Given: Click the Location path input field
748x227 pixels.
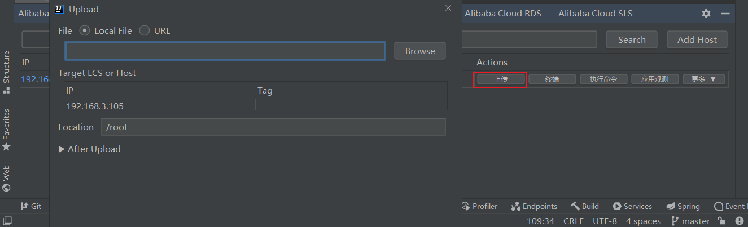Looking at the screenshot, I should coord(273,127).
